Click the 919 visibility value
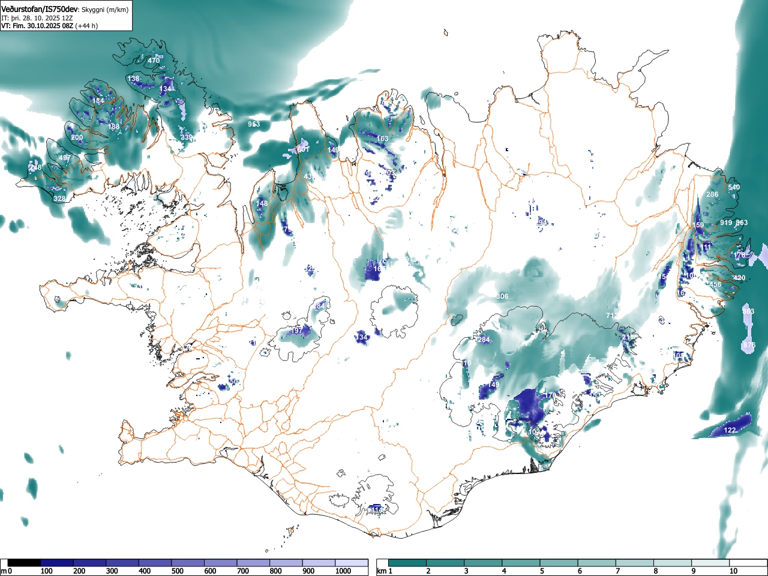Viewport: 768px width, 576px height. 726,223
